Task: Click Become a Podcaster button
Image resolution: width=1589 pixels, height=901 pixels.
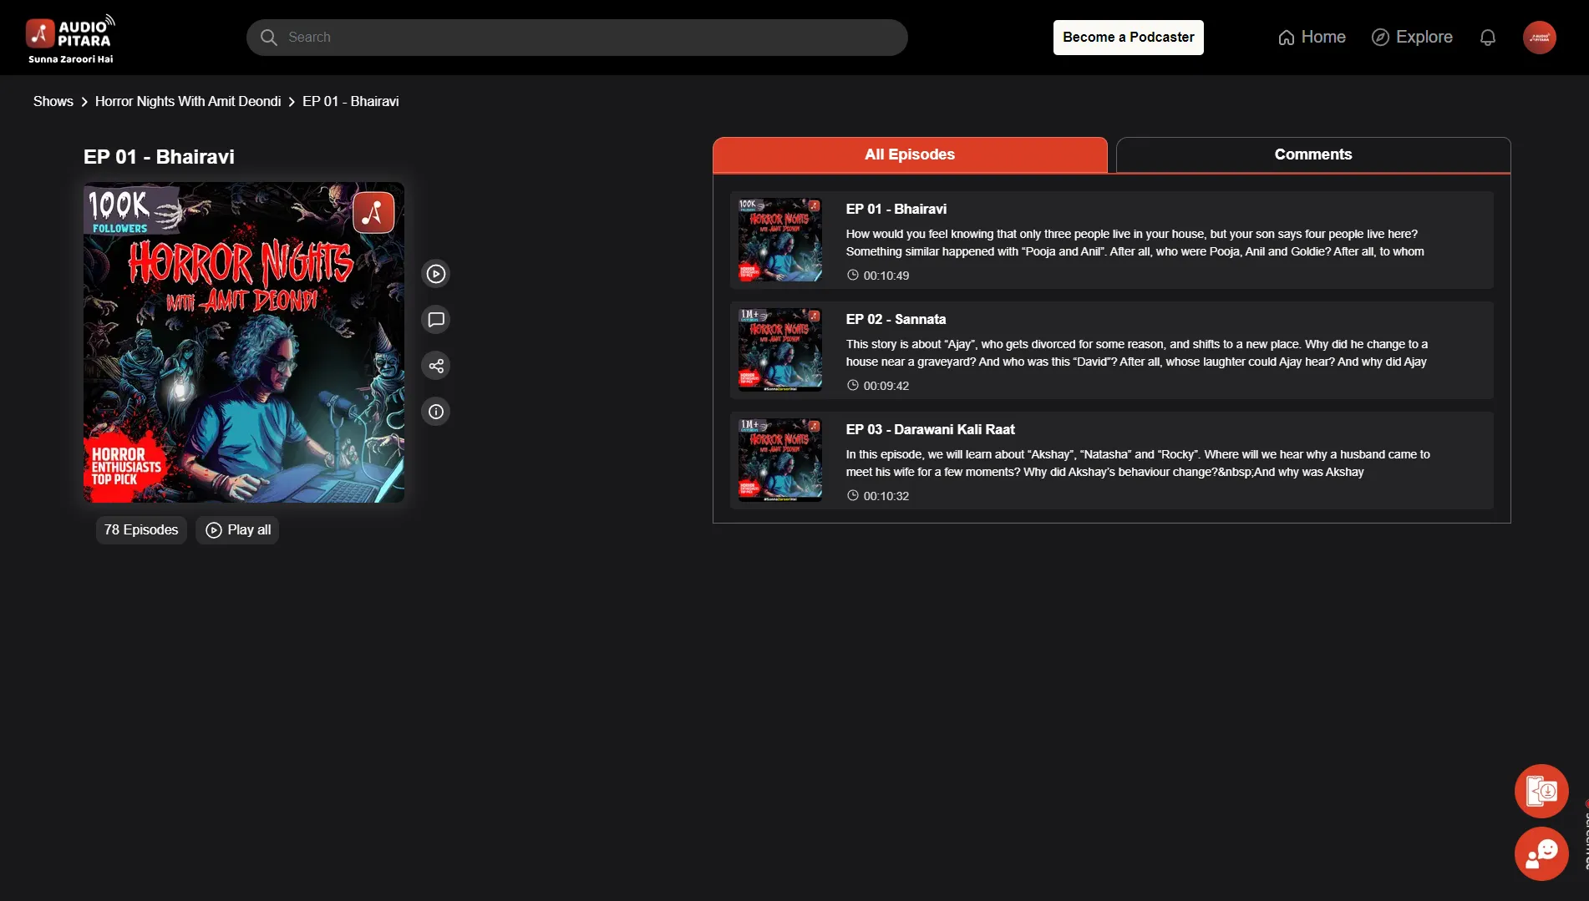Action: (1128, 38)
